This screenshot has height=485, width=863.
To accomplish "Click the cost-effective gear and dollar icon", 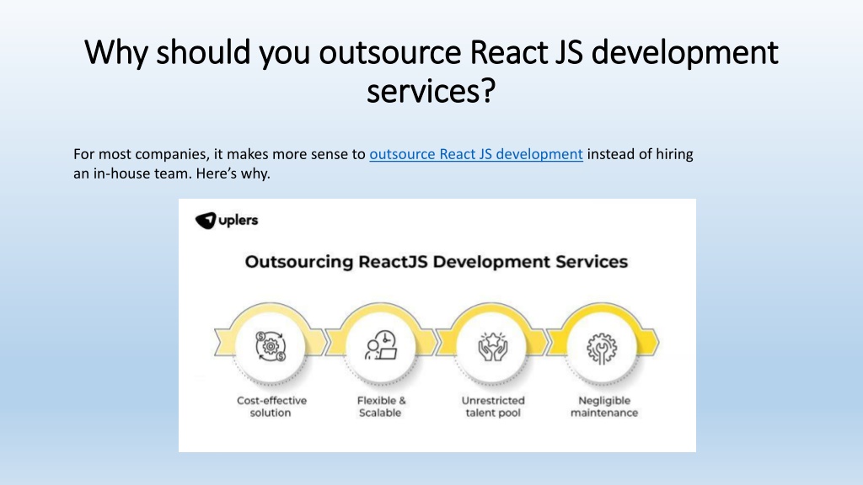I will 271,346.
